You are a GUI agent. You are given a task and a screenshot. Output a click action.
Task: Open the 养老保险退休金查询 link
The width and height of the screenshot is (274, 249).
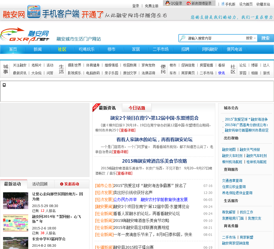tap(237, 193)
